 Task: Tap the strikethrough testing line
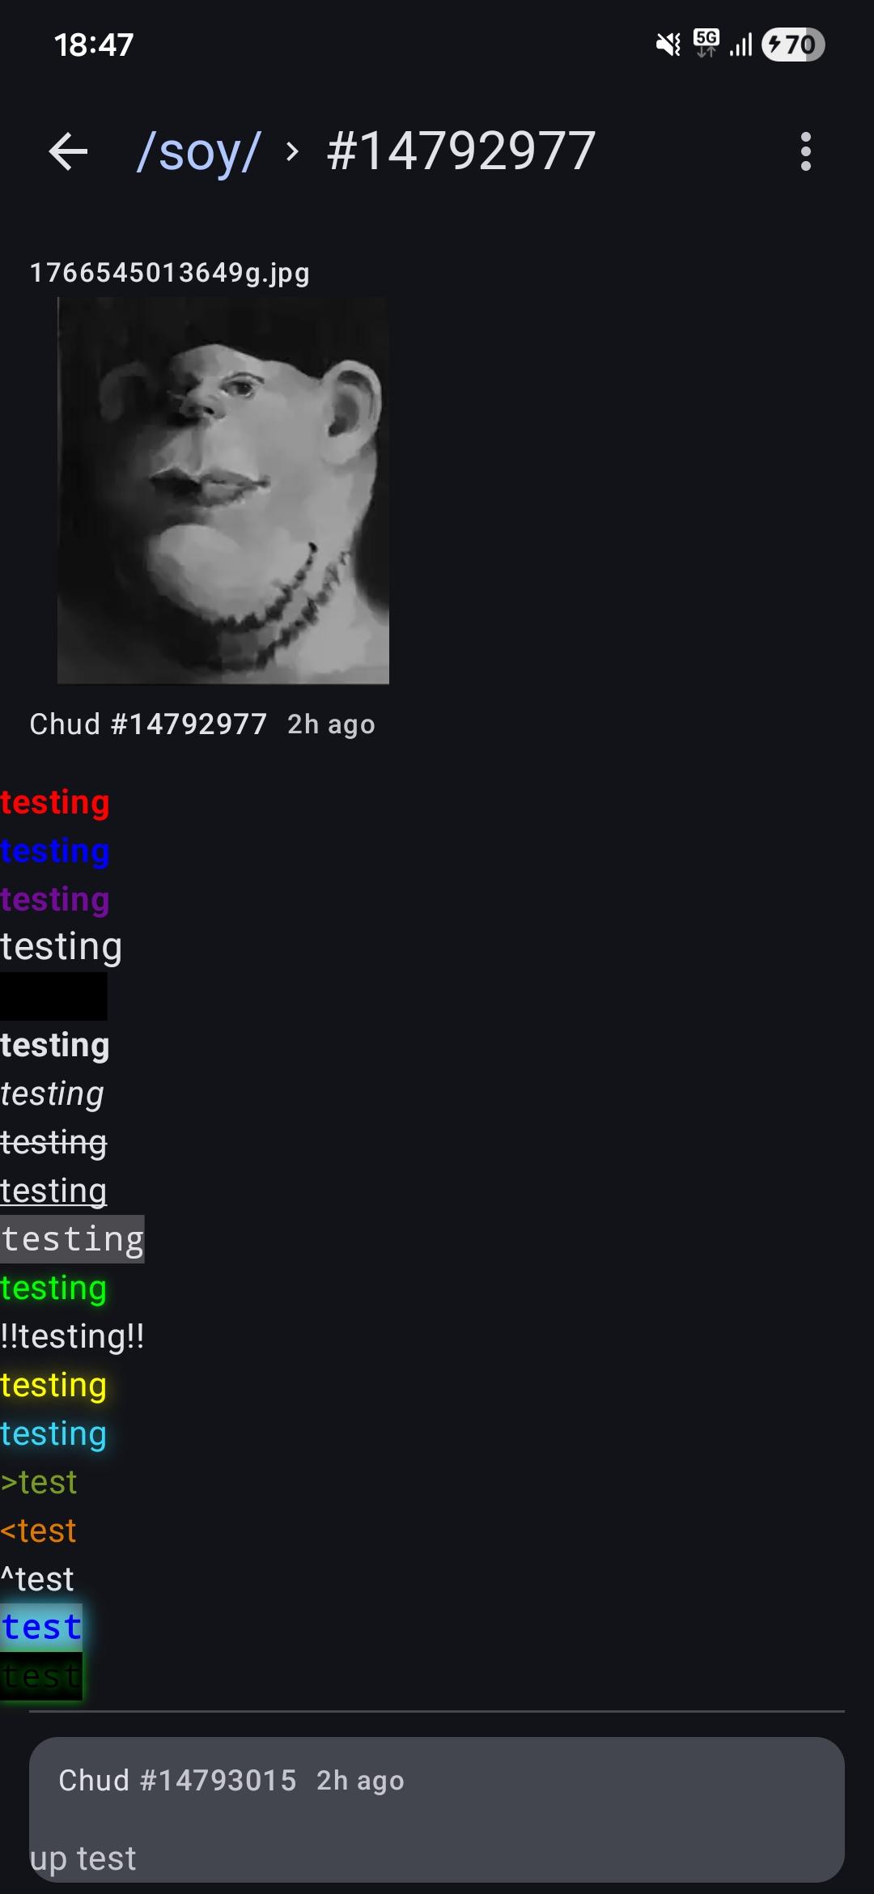pyautogui.click(x=53, y=1142)
